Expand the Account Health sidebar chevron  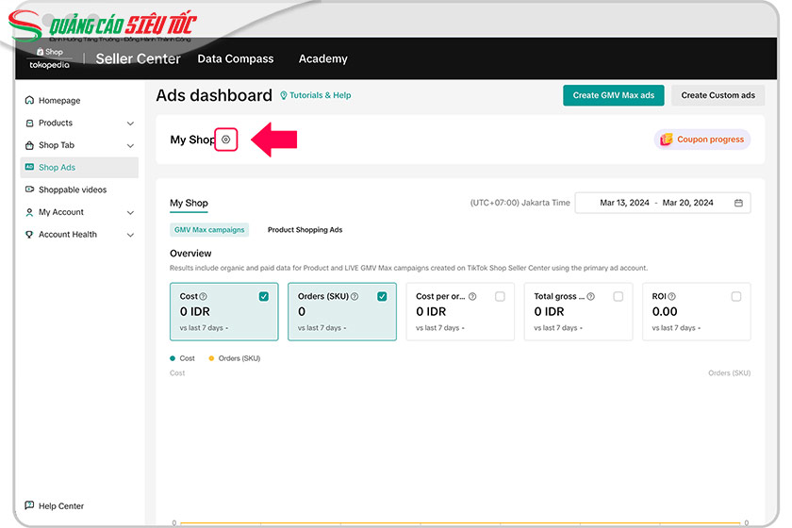click(130, 235)
